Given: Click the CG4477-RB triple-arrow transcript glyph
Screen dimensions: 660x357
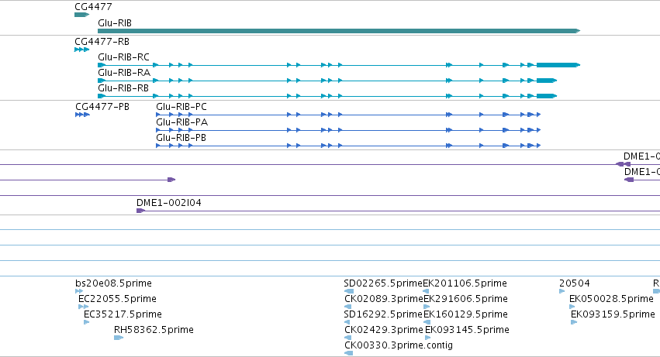Looking at the screenshot, I should click(x=81, y=50).
